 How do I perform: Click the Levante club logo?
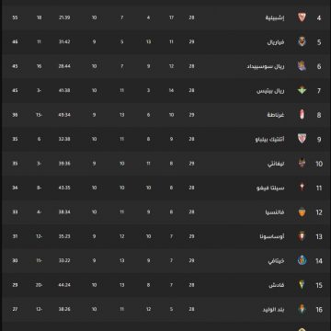pos(302,163)
